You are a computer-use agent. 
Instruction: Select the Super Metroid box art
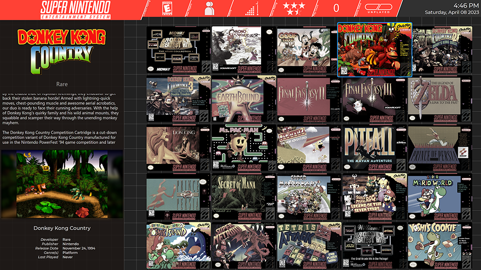244,245
